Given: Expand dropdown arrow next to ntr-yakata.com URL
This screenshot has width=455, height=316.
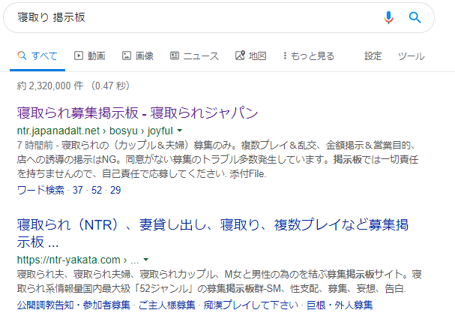Looking at the screenshot, I should [146, 260].
